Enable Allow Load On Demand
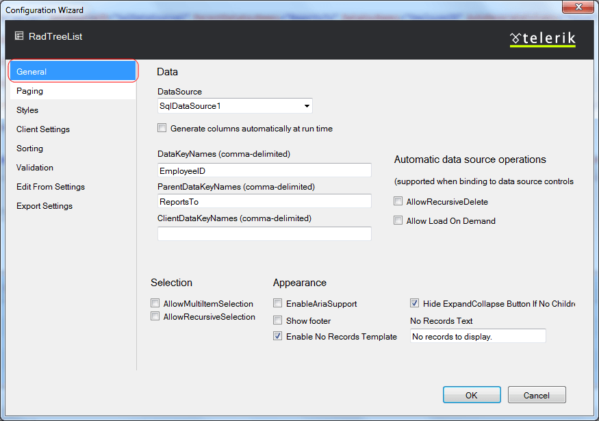The width and height of the screenshot is (599, 421). 398,220
